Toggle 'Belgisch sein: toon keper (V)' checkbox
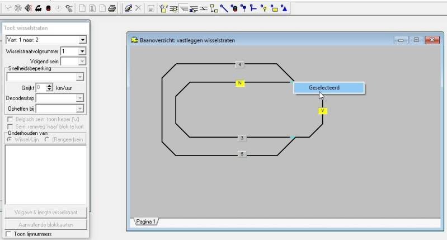This screenshot has width=447, height=240. pyautogui.click(x=10, y=119)
